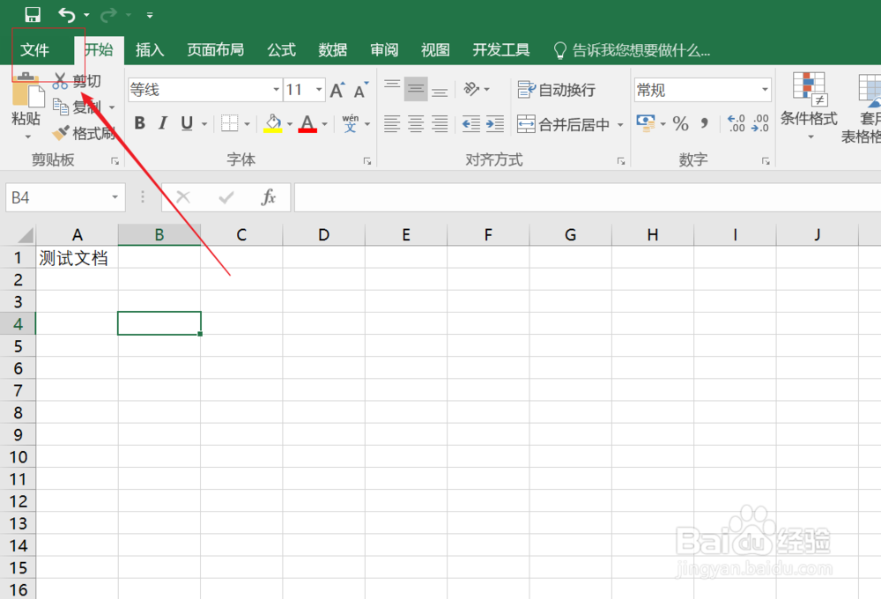
Task: Apply red font color A
Action: [x=307, y=123]
